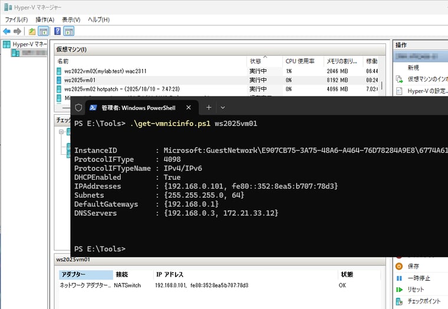Screen dimensions: 448x309
Task: Sort VM list by メモリの割り当て column
Action: coord(343,61)
